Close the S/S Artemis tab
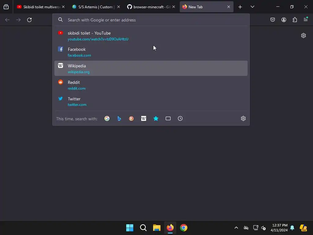The width and height of the screenshot is (313, 235). (119, 7)
